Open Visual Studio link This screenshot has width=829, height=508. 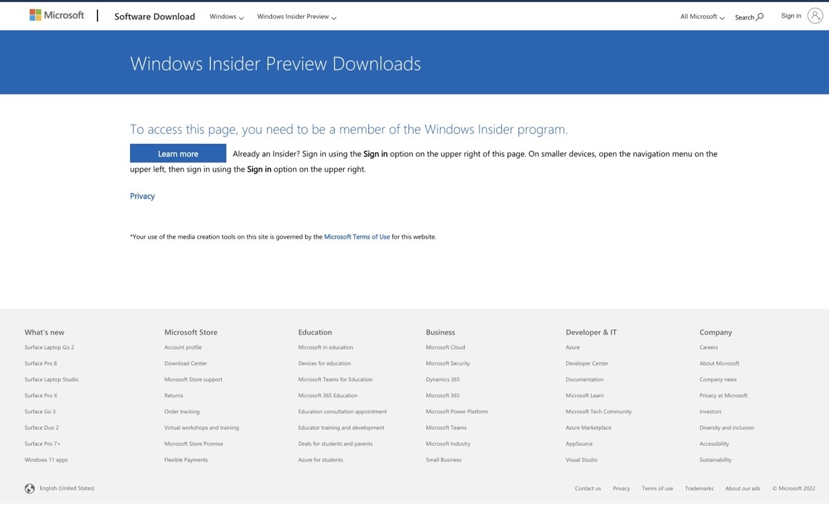pos(581,460)
